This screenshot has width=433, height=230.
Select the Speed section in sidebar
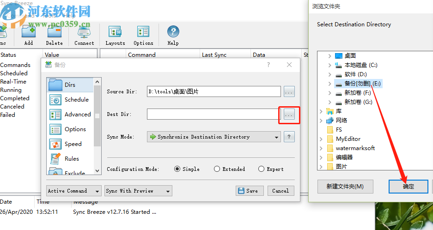pyautogui.click(x=70, y=144)
